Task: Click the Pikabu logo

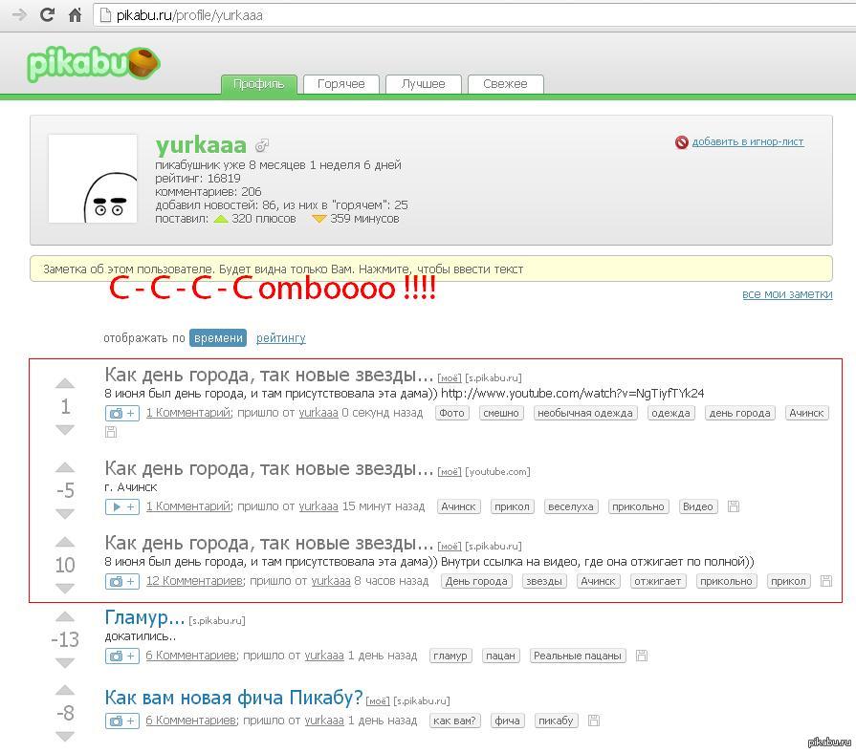Action: 92,64
